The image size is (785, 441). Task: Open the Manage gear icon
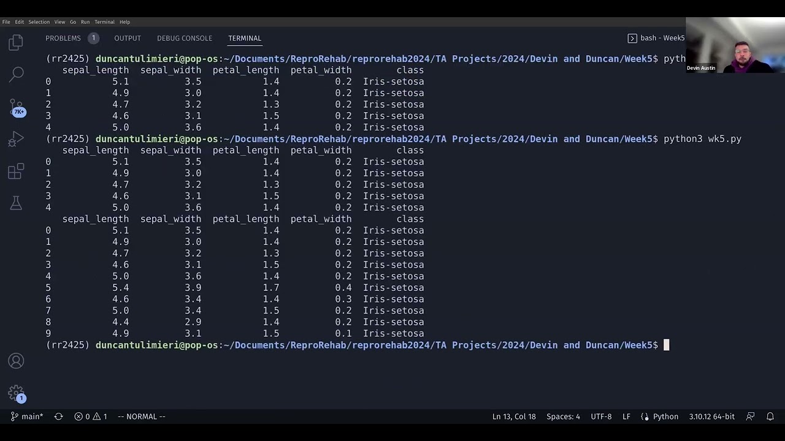point(16,393)
